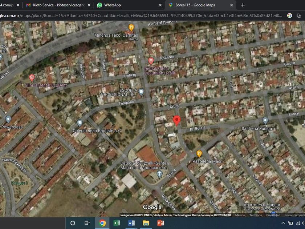The width and height of the screenshot is (305, 229).
Task: Expand hidden system tray icons chevron
Action: pyautogui.click(x=284, y=223)
